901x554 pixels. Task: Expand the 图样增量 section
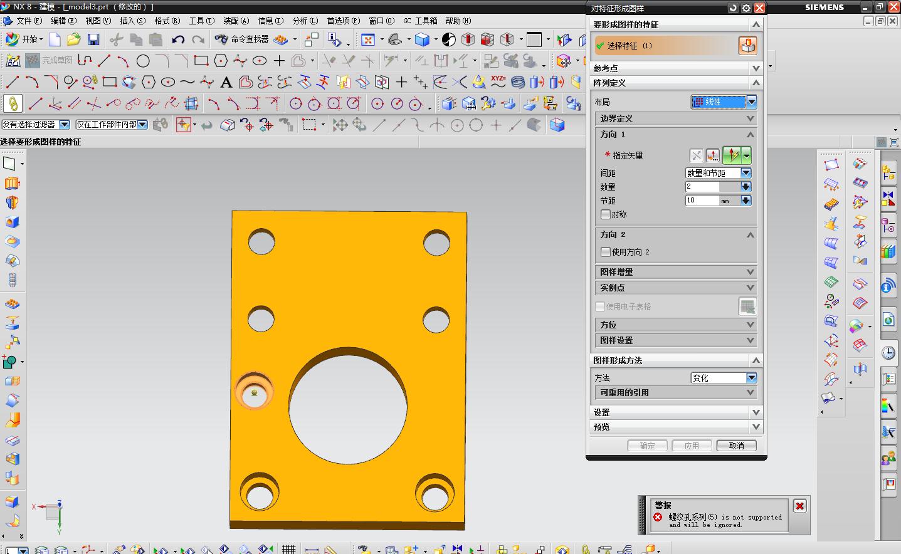coord(676,272)
